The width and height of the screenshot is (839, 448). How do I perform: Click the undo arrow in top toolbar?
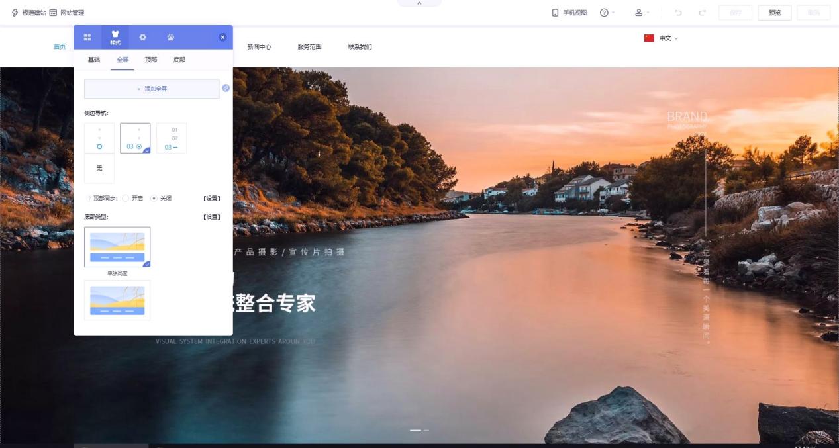(678, 13)
